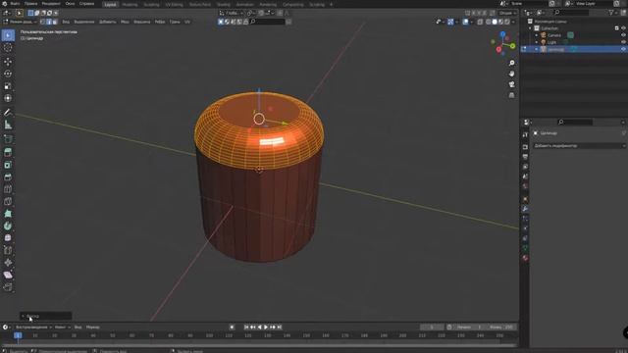
Task: Expand the Camera item in outliner
Action: click(537, 35)
